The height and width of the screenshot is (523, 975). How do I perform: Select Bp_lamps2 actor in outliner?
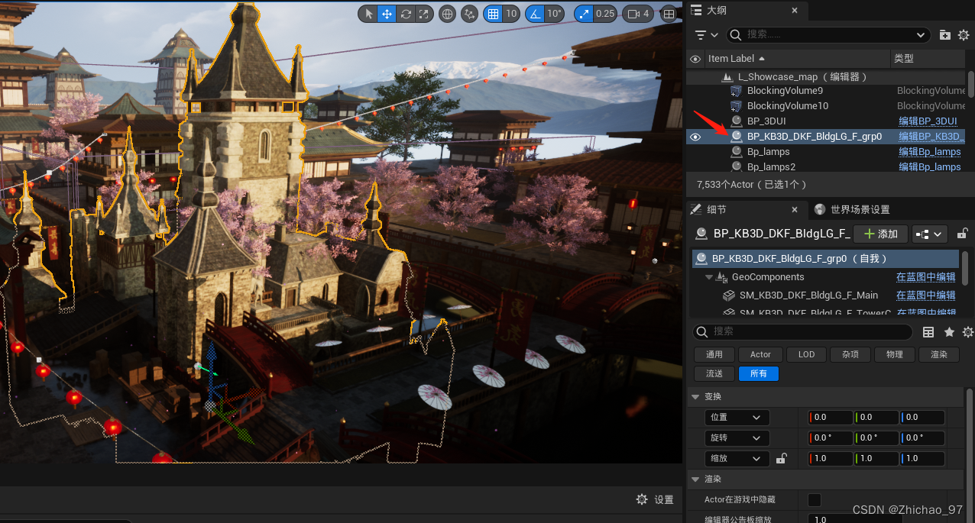pos(771,166)
